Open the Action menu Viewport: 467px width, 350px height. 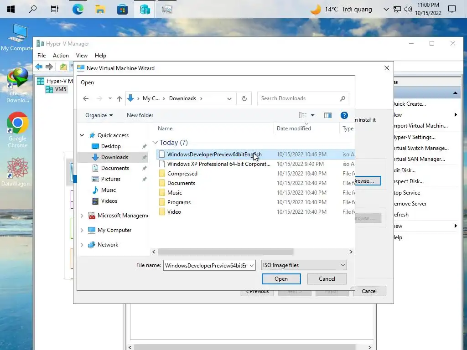tap(61, 56)
